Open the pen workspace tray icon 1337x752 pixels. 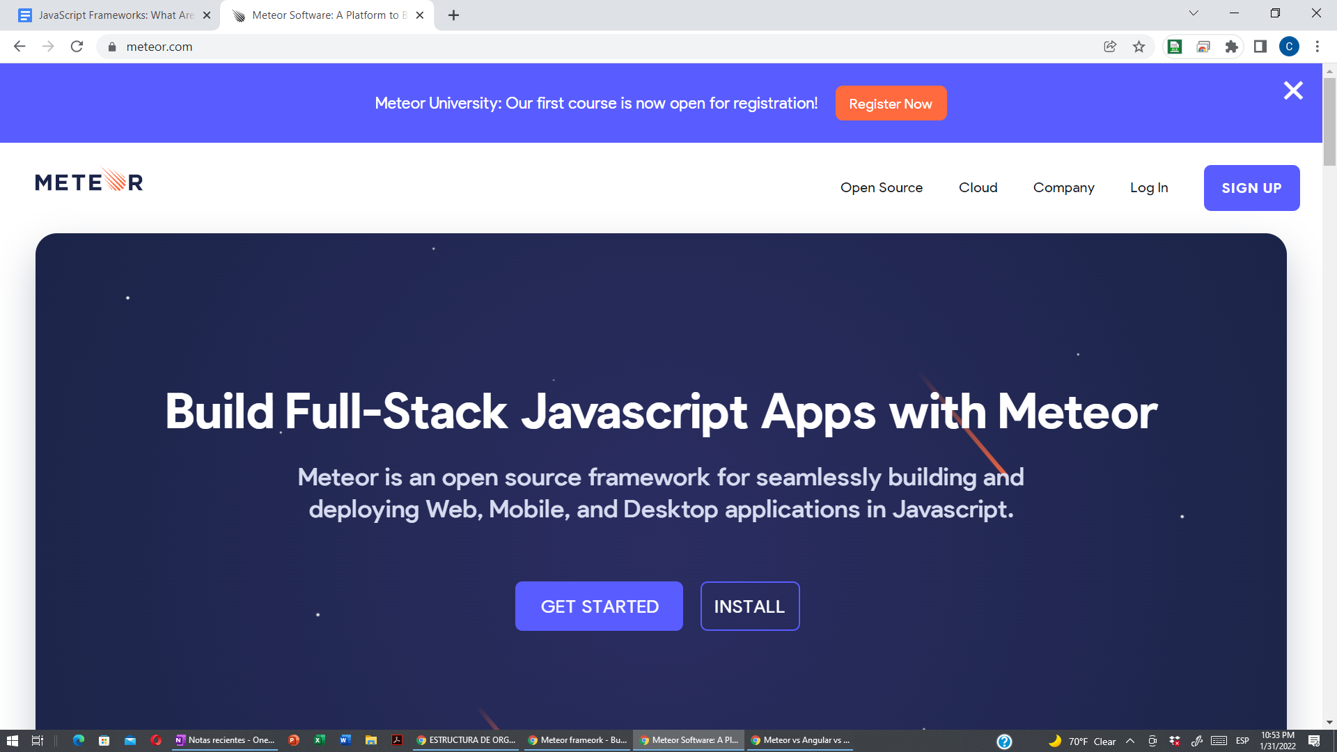[1197, 741]
